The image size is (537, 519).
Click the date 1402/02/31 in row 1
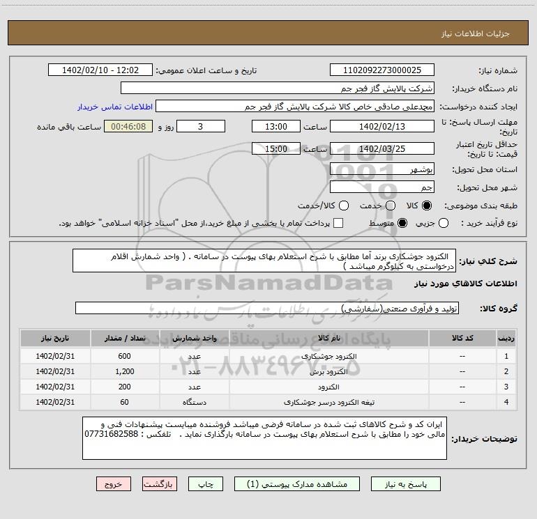click(x=55, y=356)
